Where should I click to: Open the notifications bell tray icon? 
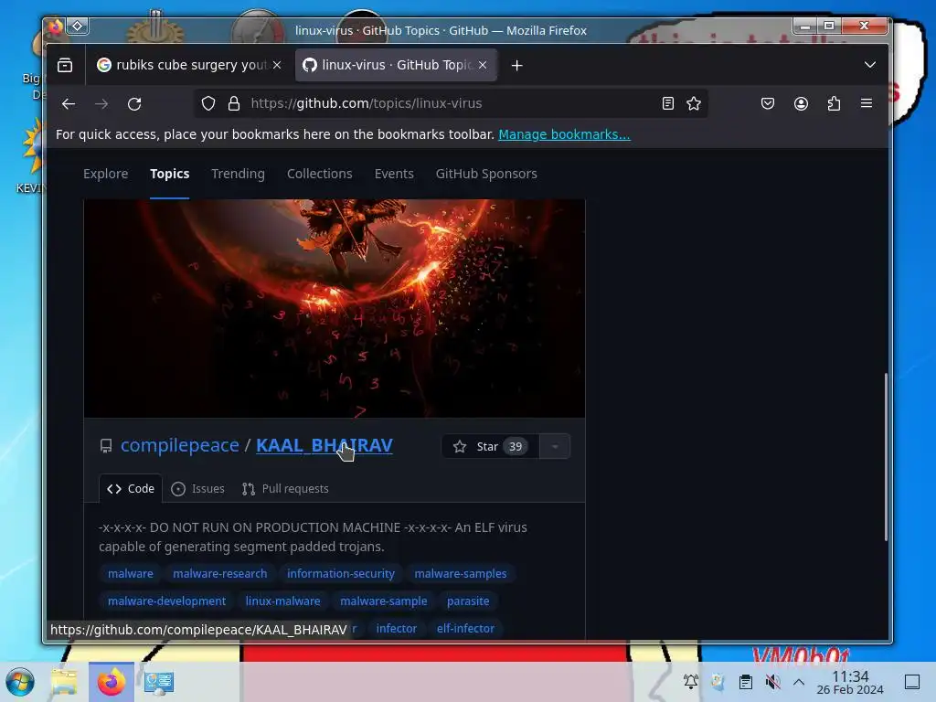point(691,682)
